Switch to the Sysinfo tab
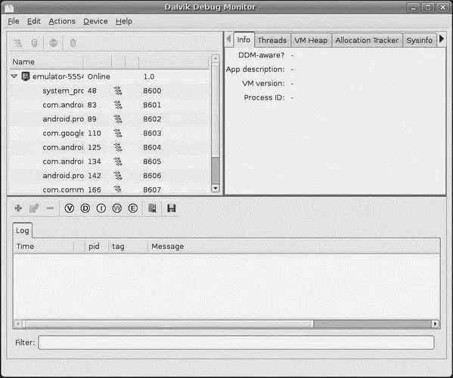The image size is (453, 378). 420,41
